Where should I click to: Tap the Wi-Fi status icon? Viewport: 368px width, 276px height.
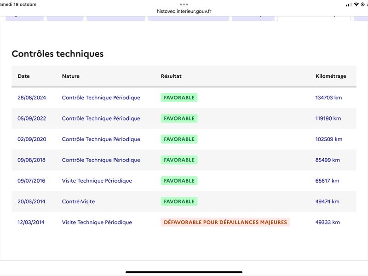(356, 4)
